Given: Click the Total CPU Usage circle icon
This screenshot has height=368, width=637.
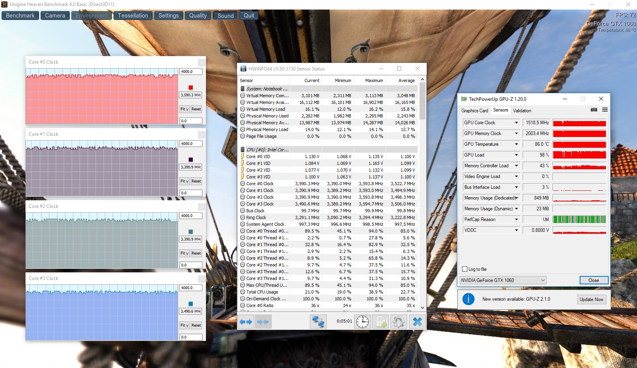Looking at the screenshot, I should coord(243,292).
